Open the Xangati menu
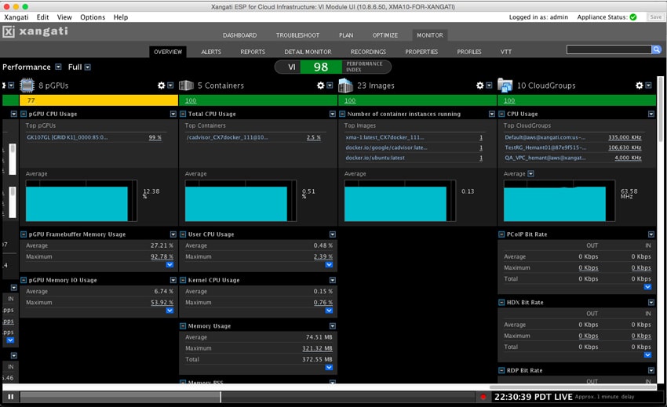The image size is (667, 407). coord(16,17)
